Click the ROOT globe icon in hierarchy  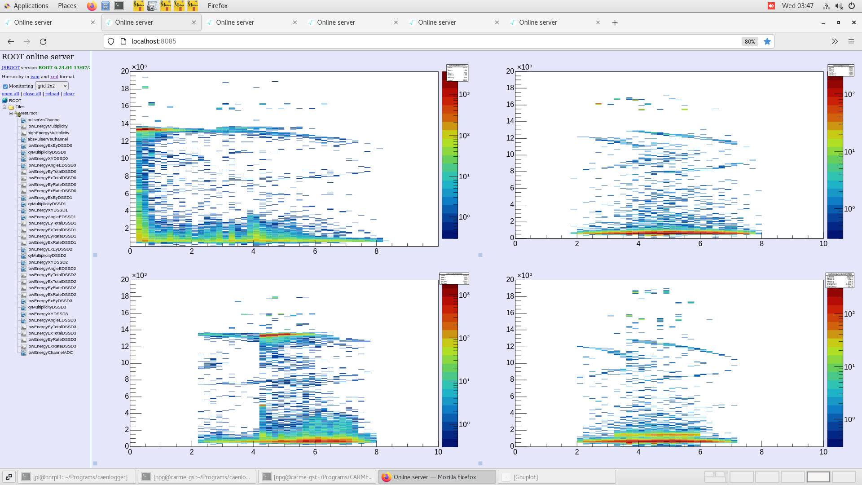click(5, 101)
